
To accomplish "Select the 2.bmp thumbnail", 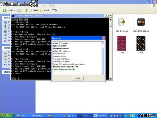I will (x=141, y=43).
